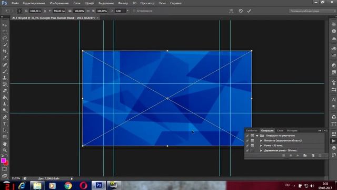This screenshot has height=190, width=337.
Task: Expand the Деревянная рамка action
Action: (261, 150)
